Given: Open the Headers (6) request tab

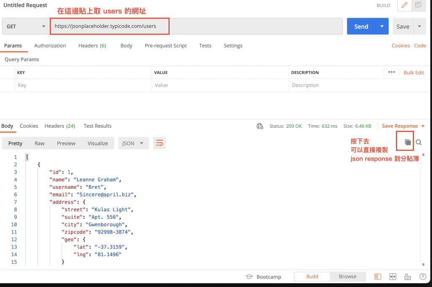Looking at the screenshot, I should [x=92, y=46].
